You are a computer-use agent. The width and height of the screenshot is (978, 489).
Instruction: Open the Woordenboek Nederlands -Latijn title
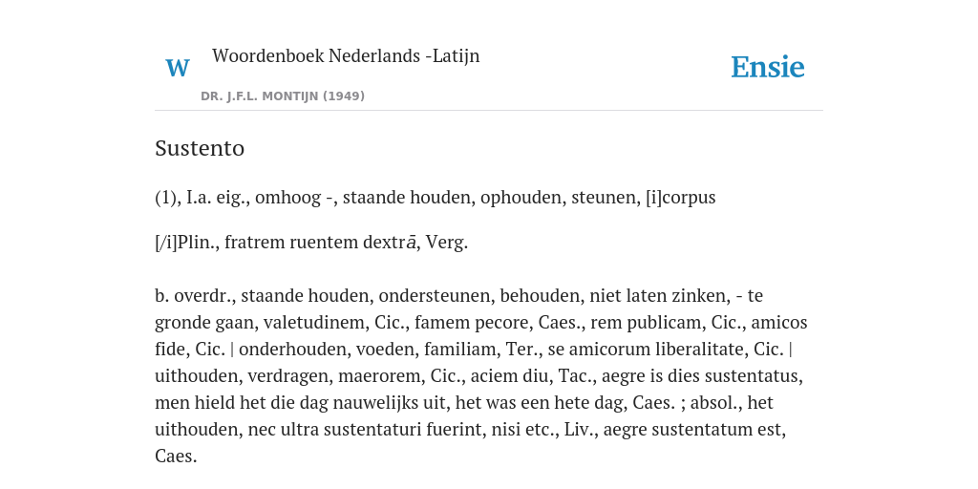[x=346, y=56]
